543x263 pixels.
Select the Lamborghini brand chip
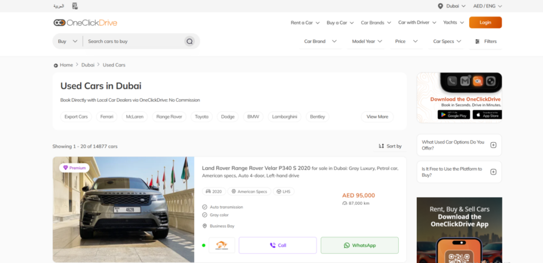tap(285, 117)
